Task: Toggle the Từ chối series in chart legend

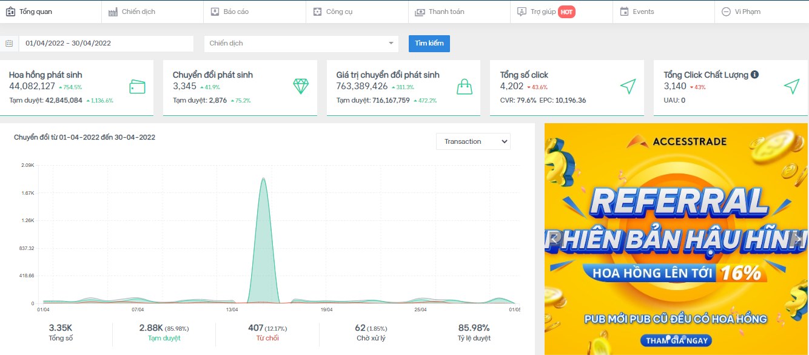Action: (267, 338)
